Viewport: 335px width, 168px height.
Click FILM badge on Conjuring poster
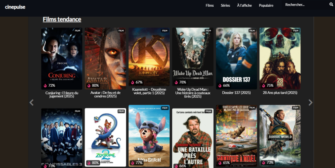point(77,30)
